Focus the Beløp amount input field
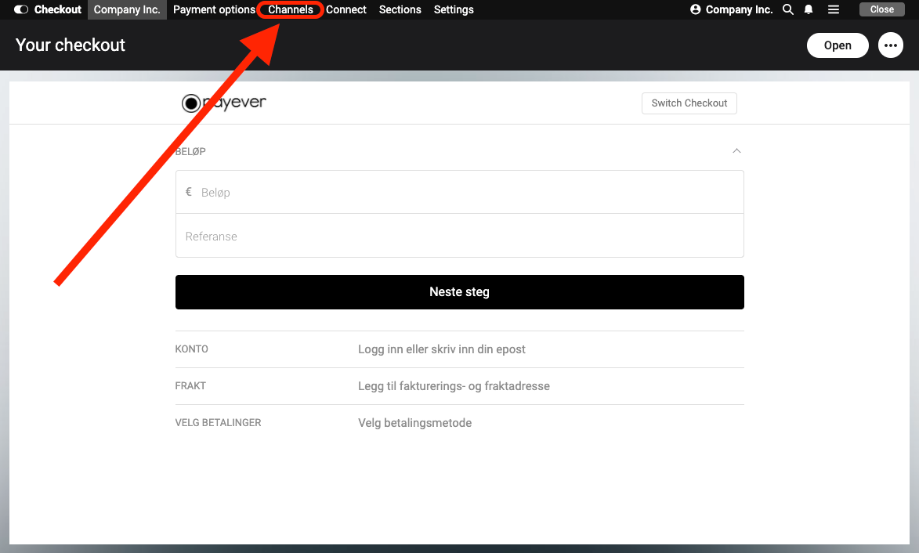 point(459,192)
